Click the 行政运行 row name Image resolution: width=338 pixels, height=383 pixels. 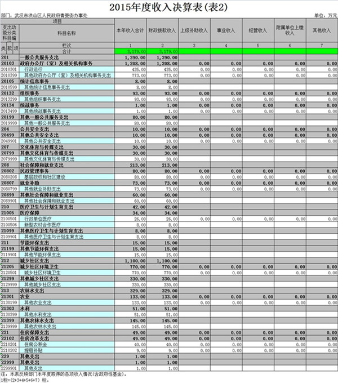pos(33,69)
